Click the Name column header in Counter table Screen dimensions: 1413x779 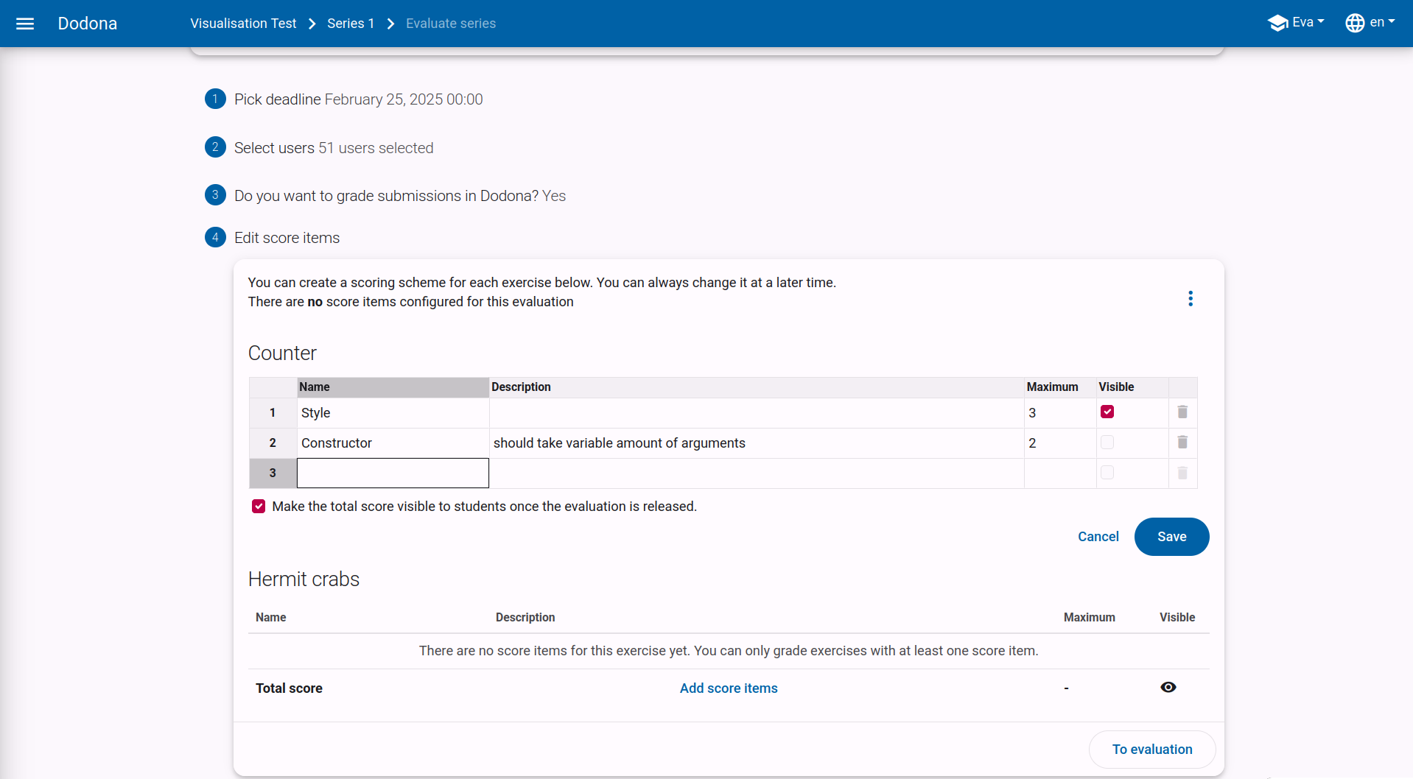pos(393,387)
